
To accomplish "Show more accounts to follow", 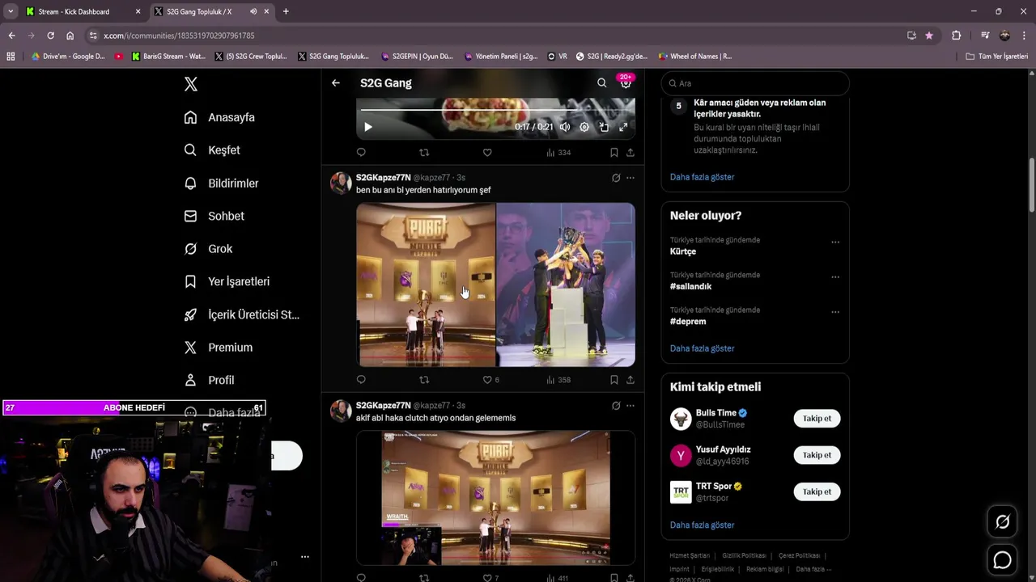I will (x=702, y=525).
